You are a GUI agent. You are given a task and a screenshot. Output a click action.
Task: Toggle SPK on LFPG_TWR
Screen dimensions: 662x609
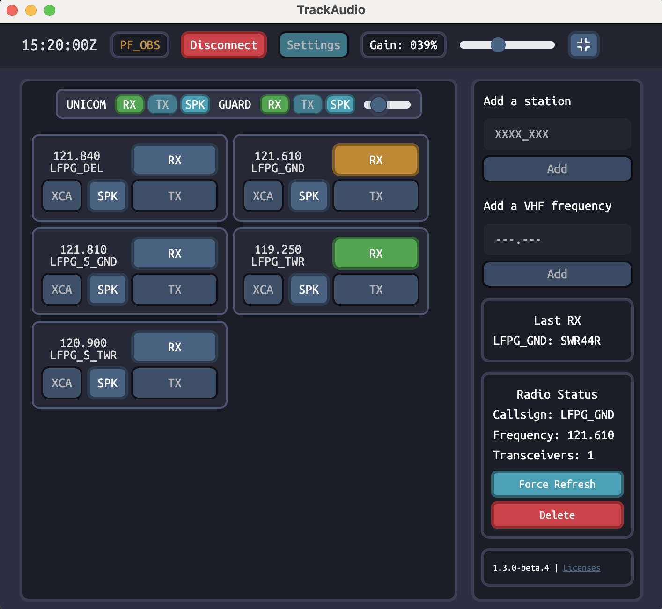click(309, 290)
